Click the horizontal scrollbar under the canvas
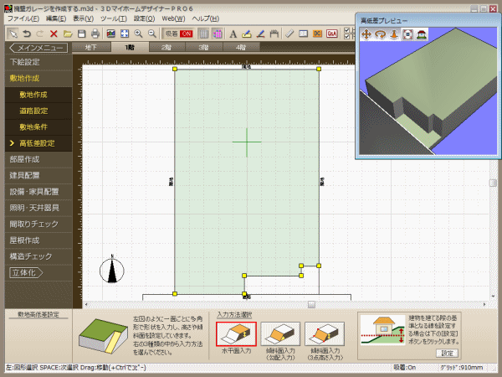Viewport: 502px width, 377px height. [x=311, y=304]
